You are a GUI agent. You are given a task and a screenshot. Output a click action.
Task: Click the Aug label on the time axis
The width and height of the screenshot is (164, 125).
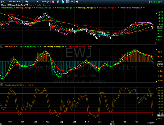point(48,122)
